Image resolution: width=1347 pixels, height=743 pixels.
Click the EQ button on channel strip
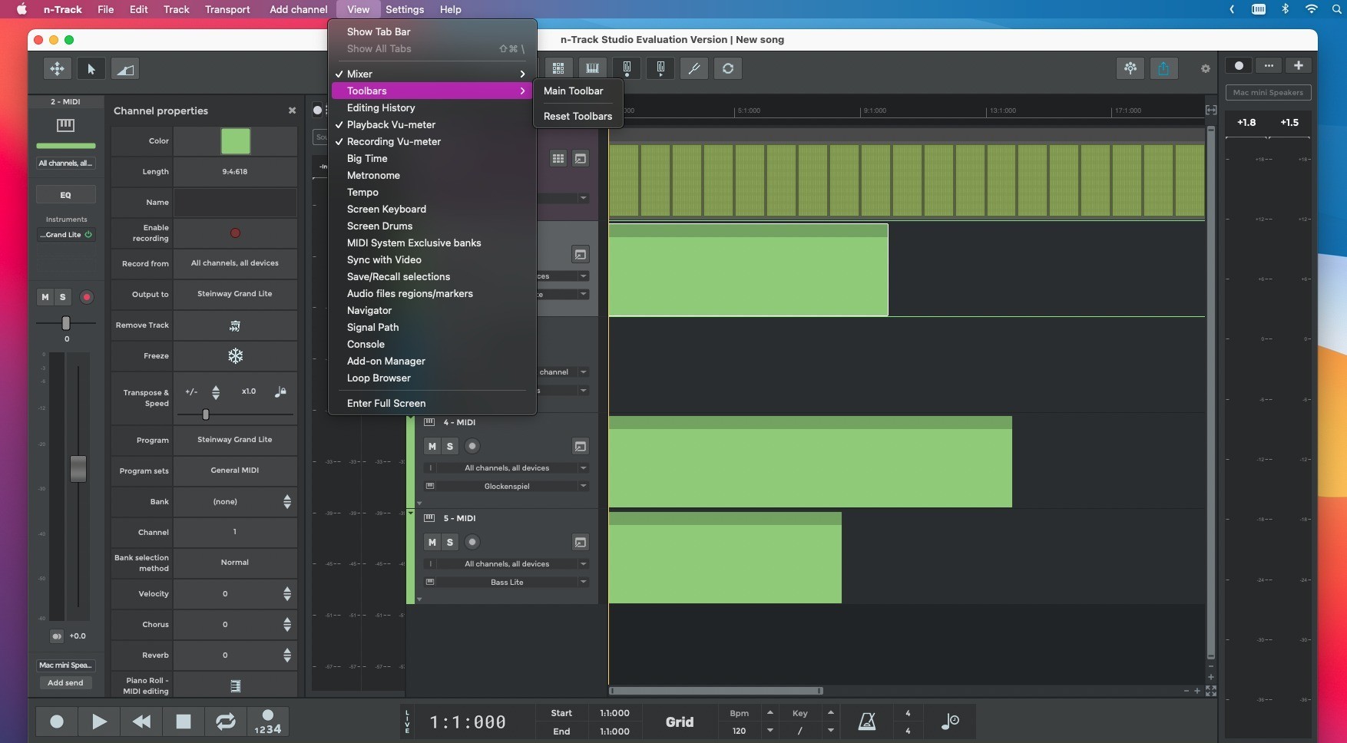pyautogui.click(x=66, y=195)
